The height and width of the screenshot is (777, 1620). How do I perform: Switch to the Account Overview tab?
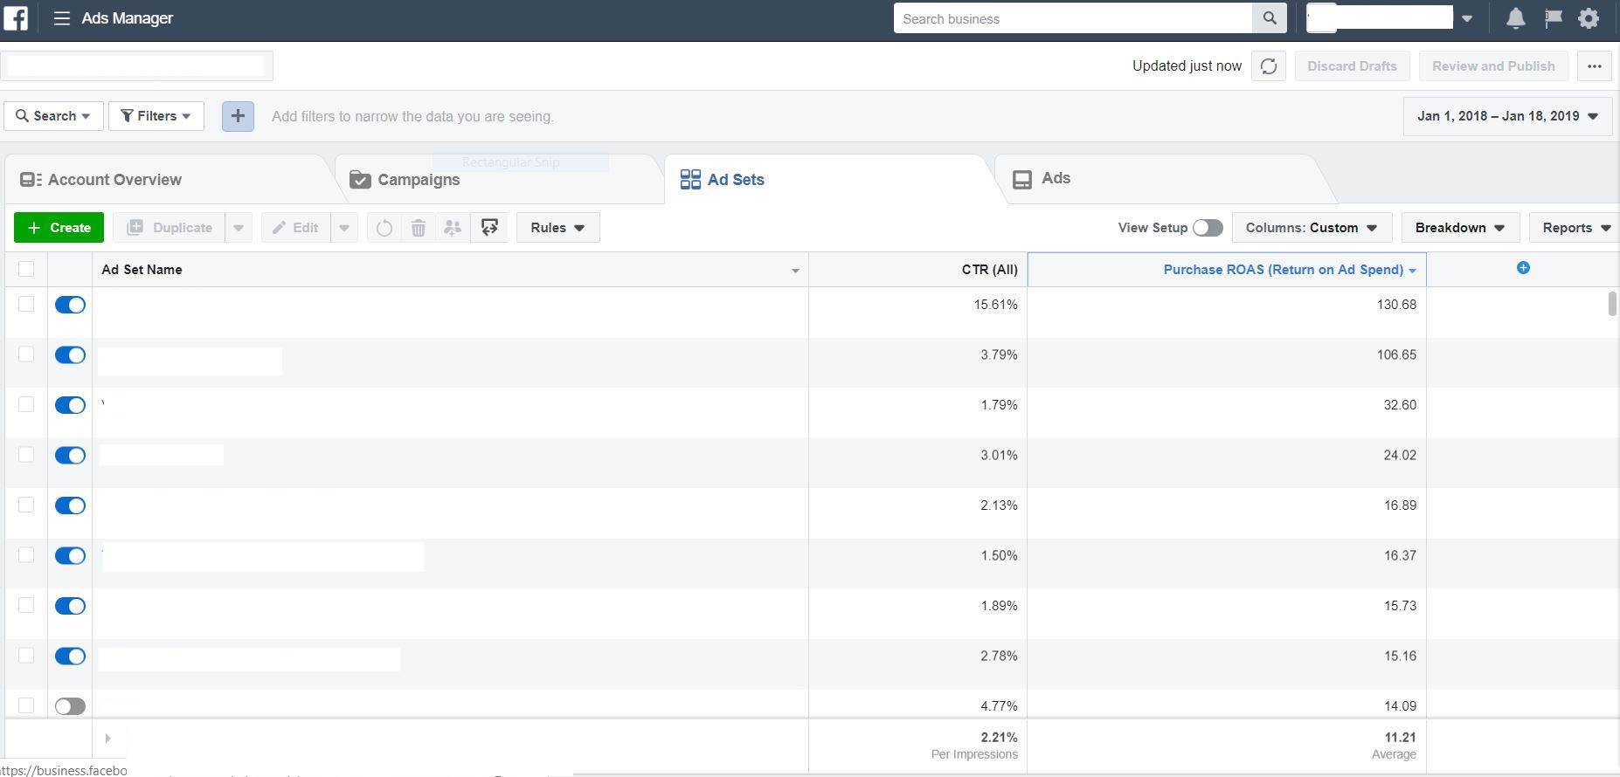point(114,180)
